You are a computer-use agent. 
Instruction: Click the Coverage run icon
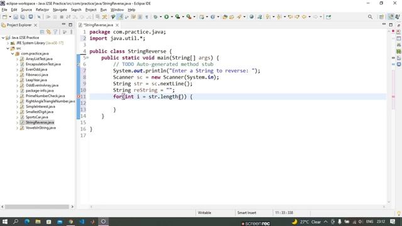(x=177, y=17)
